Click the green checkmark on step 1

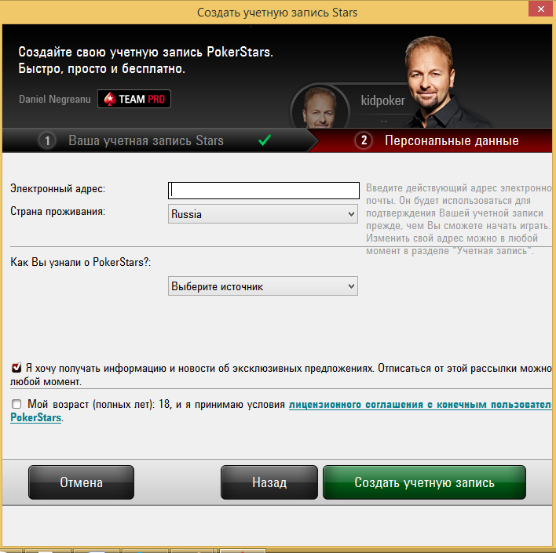click(x=265, y=140)
